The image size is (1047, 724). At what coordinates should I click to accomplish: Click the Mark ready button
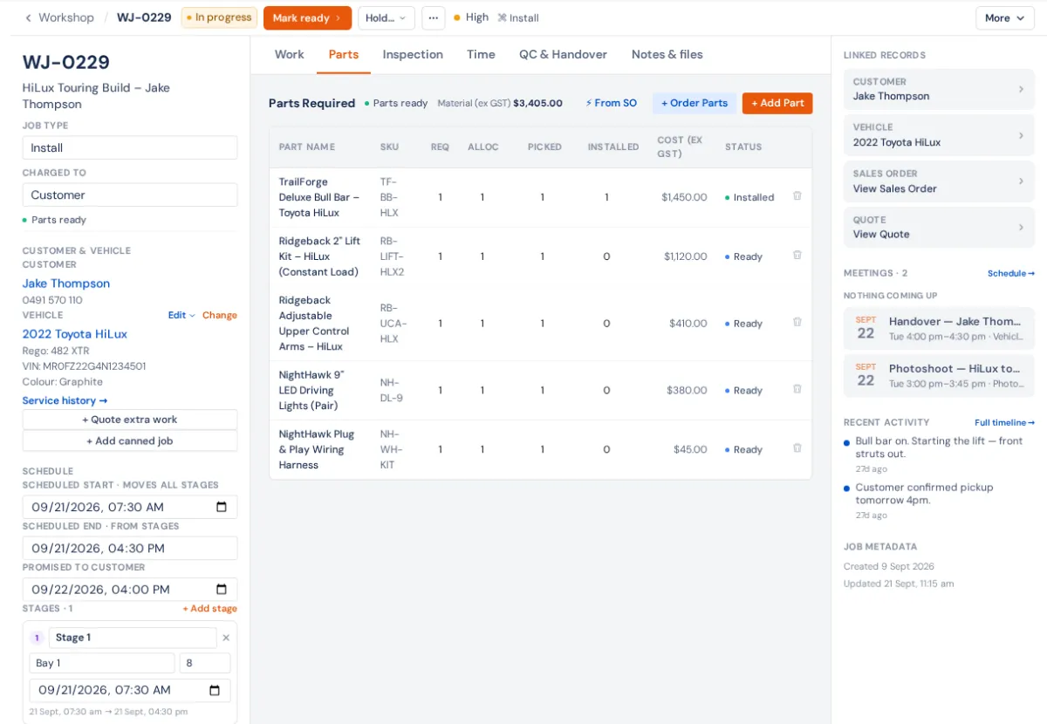click(307, 17)
